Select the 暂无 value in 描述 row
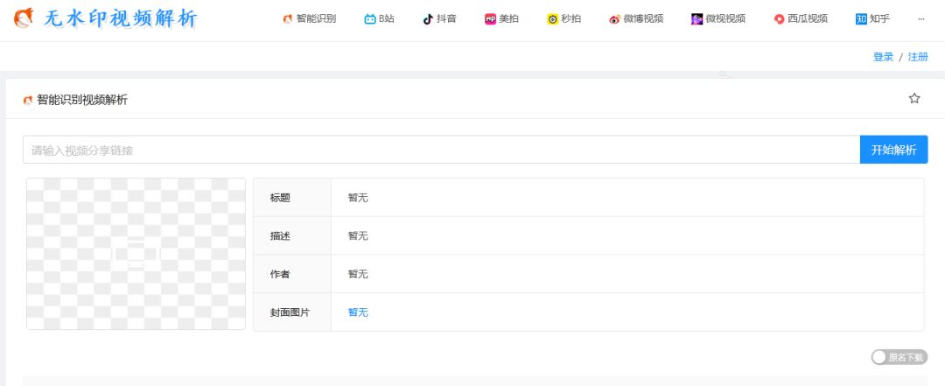This screenshot has height=386, width=945. (x=358, y=235)
